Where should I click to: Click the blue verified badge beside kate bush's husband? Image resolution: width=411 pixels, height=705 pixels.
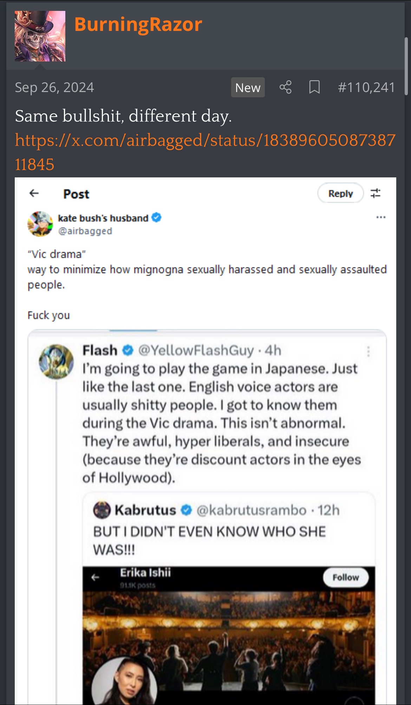tap(157, 218)
